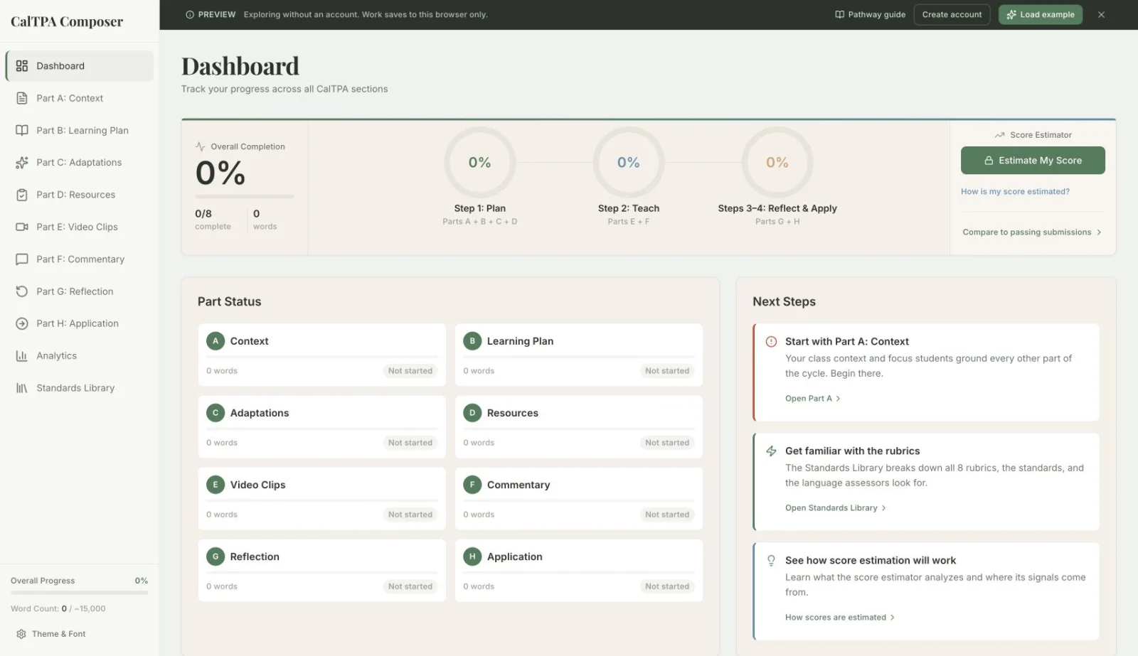Click the Open Part A chevron link
Image resolution: width=1138 pixels, height=656 pixels.
(813, 399)
